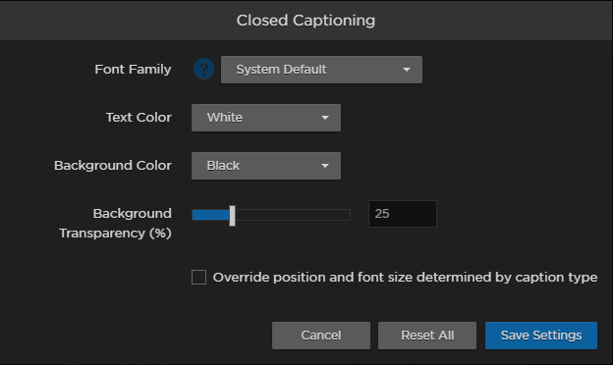Click the arrow on the Font Family dropdown
This screenshot has height=365, width=613.
[407, 70]
